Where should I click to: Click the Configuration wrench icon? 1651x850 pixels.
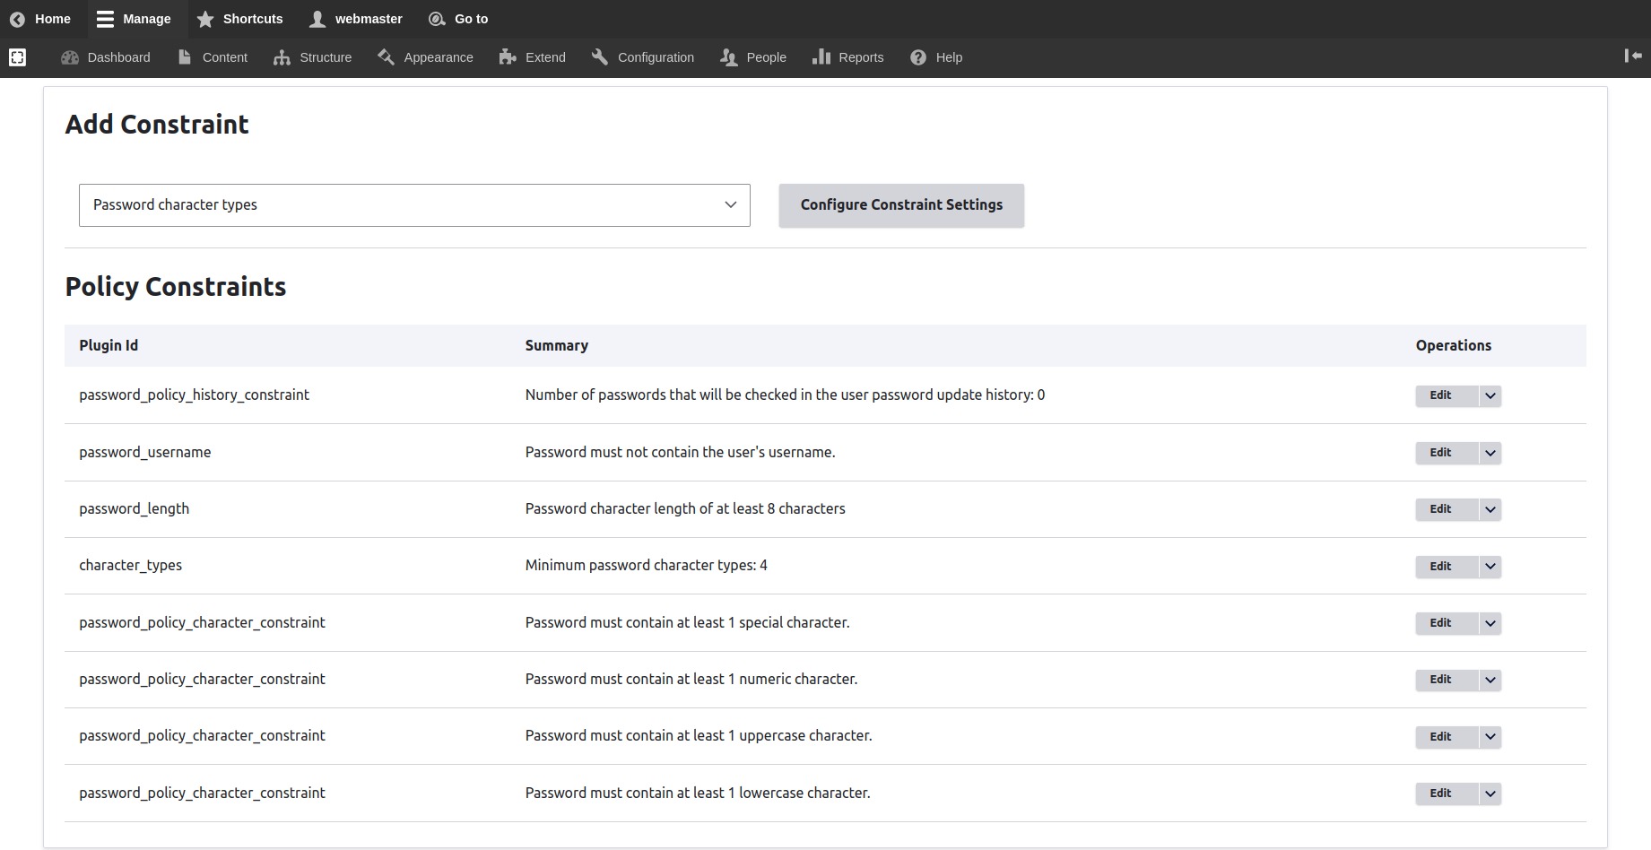point(600,57)
